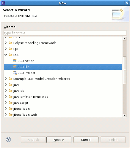Close the New wizard dialog
Image resolution: width=130 pixels, height=148 pixels.
(x=127, y=3)
